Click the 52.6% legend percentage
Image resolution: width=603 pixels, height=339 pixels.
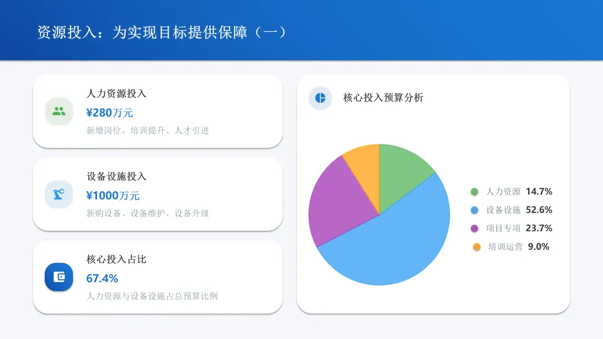click(x=539, y=210)
